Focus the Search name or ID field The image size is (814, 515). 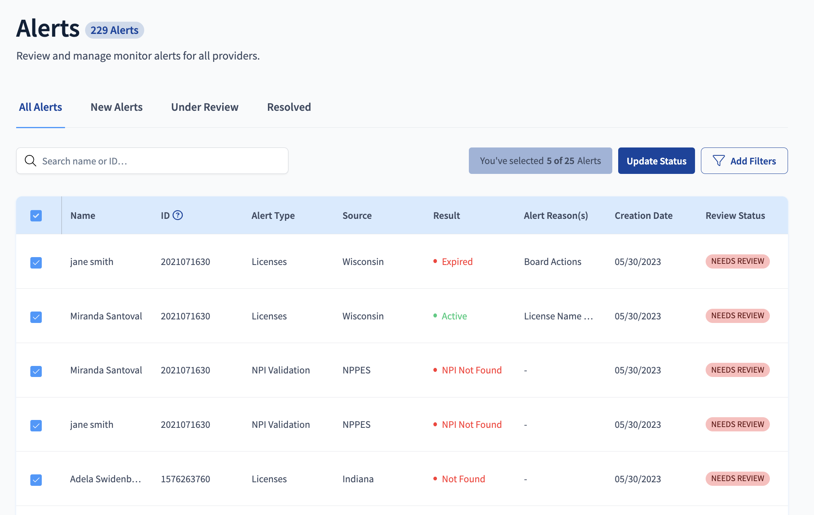pyautogui.click(x=152, y=161)
